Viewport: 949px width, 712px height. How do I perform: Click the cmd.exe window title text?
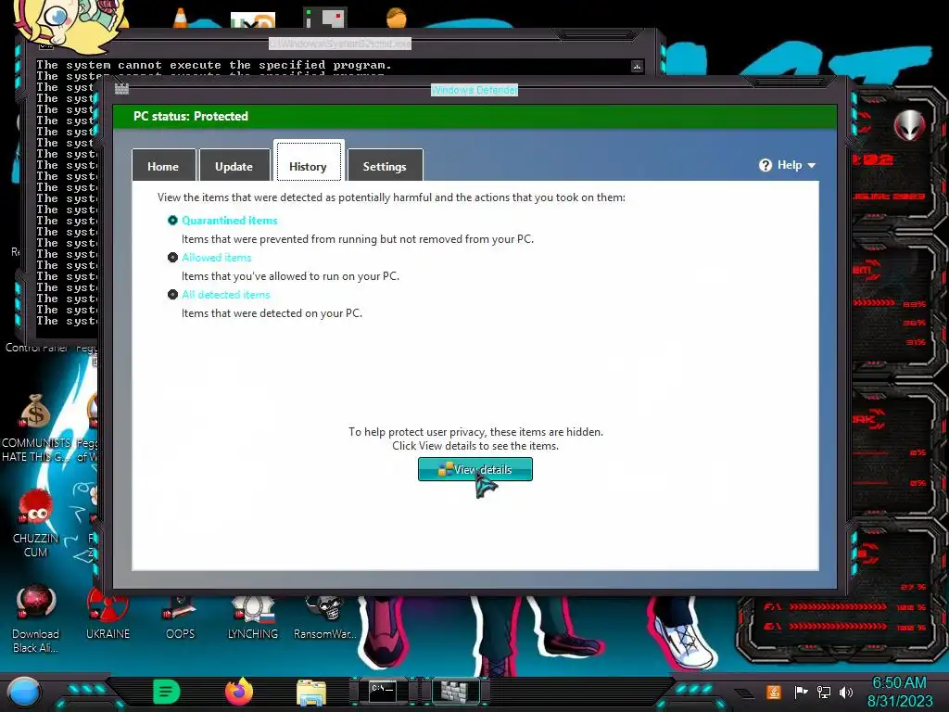coord(340,44)
